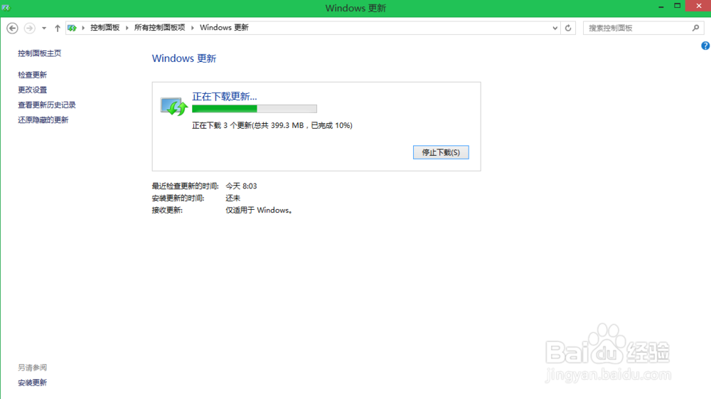Expand the chevron after 所有控制面板项

coord(192,28)
